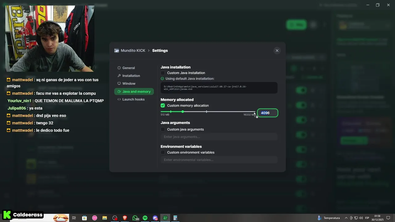Uncheck Custom memory allocation
The height and width of the screenshot is (222, 395).
tap(163, 105)
